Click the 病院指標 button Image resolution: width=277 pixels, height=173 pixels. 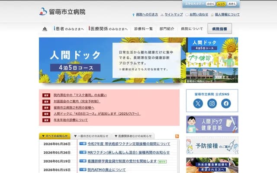pos(220,29)
